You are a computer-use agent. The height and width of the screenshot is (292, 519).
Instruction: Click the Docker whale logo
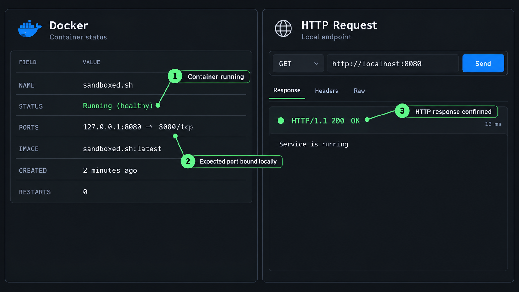pyautogui.click(x=30, y=29)
